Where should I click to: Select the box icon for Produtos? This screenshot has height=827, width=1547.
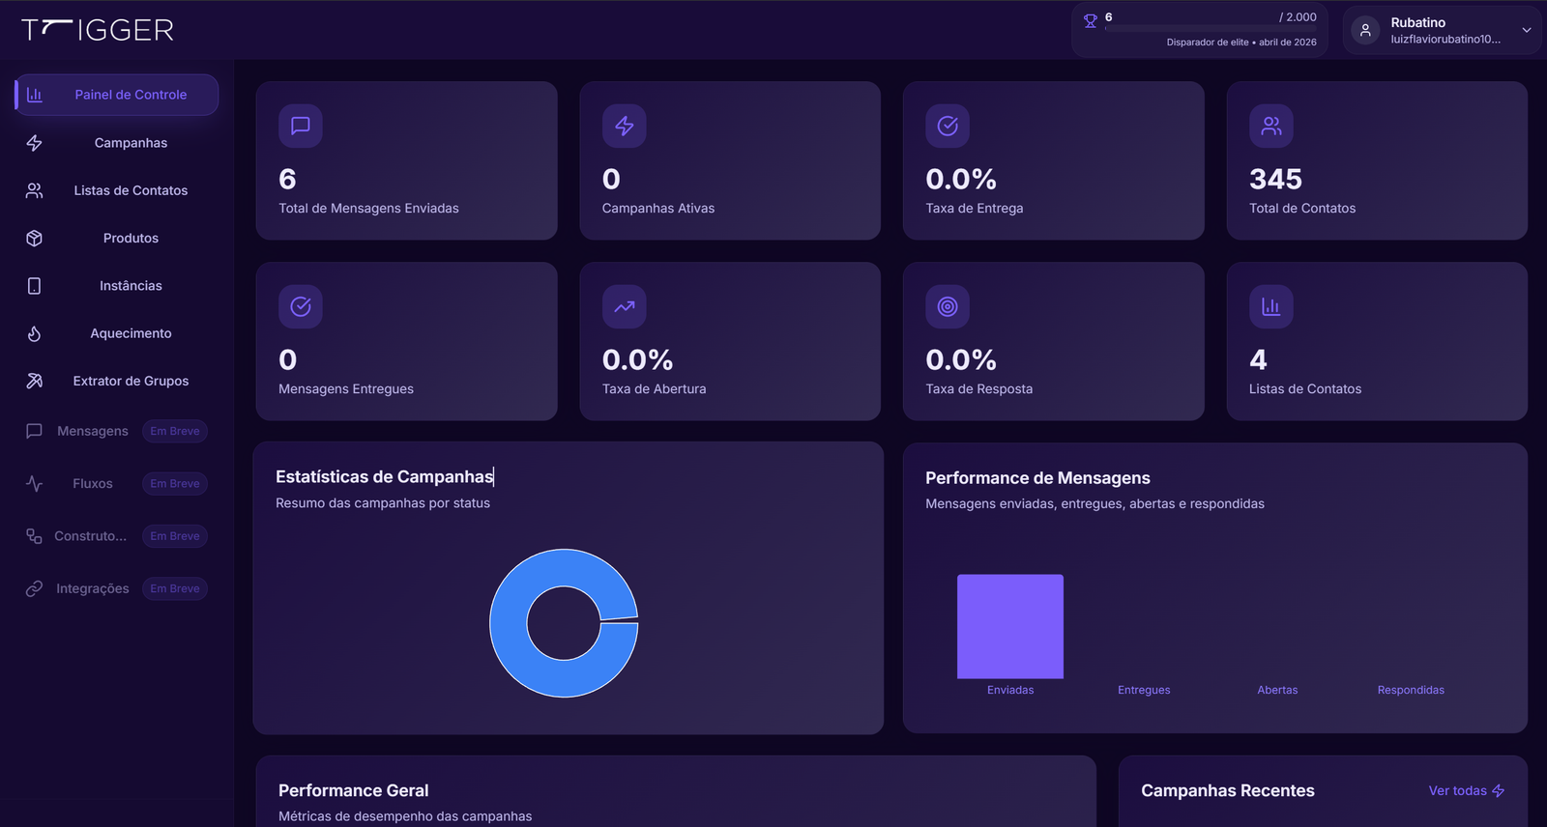pos(35,238)
